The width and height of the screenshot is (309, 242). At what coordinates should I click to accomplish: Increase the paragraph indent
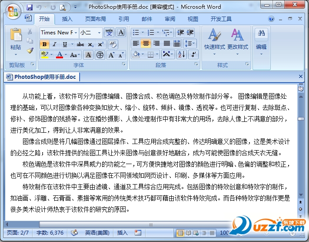pos(190,32)
